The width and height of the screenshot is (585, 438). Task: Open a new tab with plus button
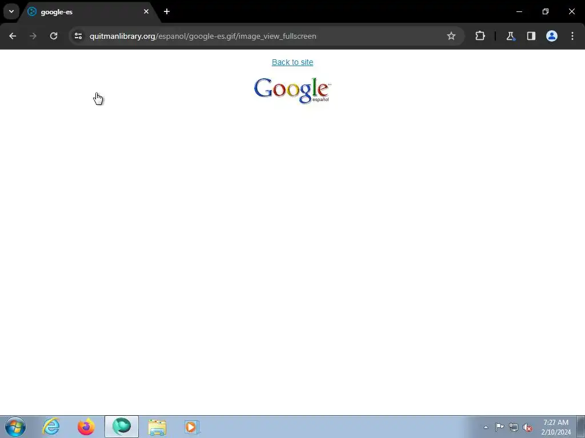click(167, 11)
